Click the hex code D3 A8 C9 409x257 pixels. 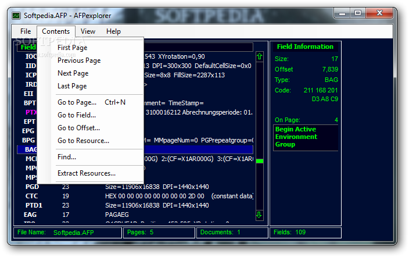(325, 99)
